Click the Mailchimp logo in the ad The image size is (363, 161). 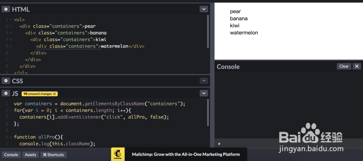tap(118, 154)
